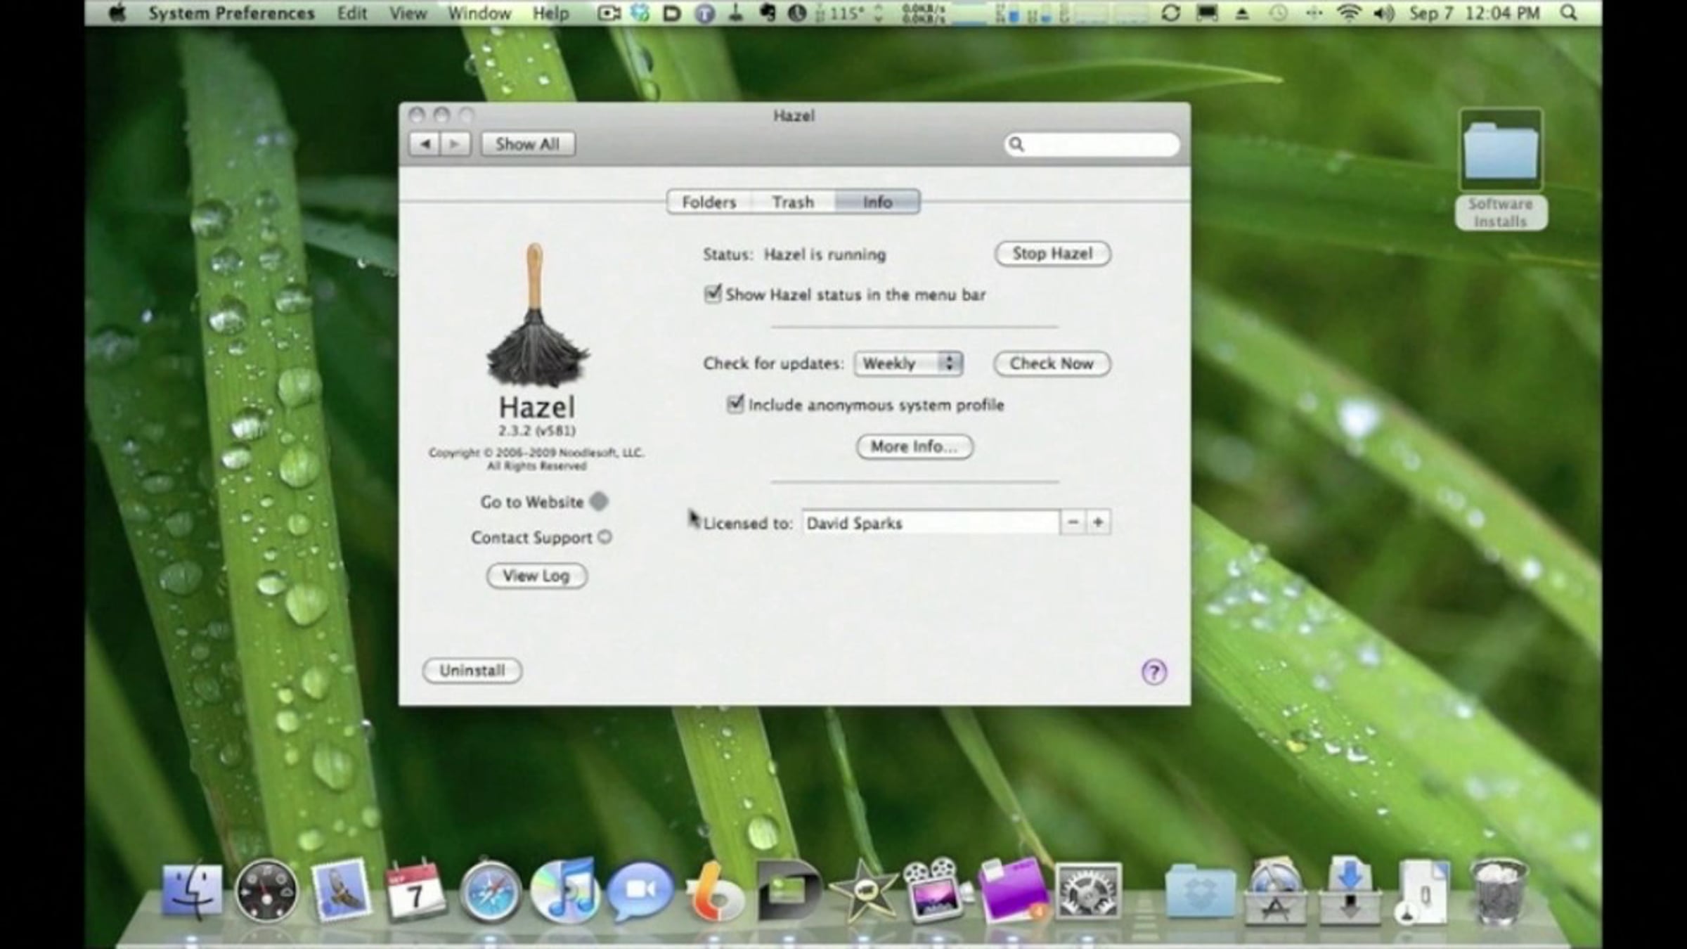The width and height of the screenshot is (1687, 949).
Task: Click the Uninstall button
Action: pos(472,671)
